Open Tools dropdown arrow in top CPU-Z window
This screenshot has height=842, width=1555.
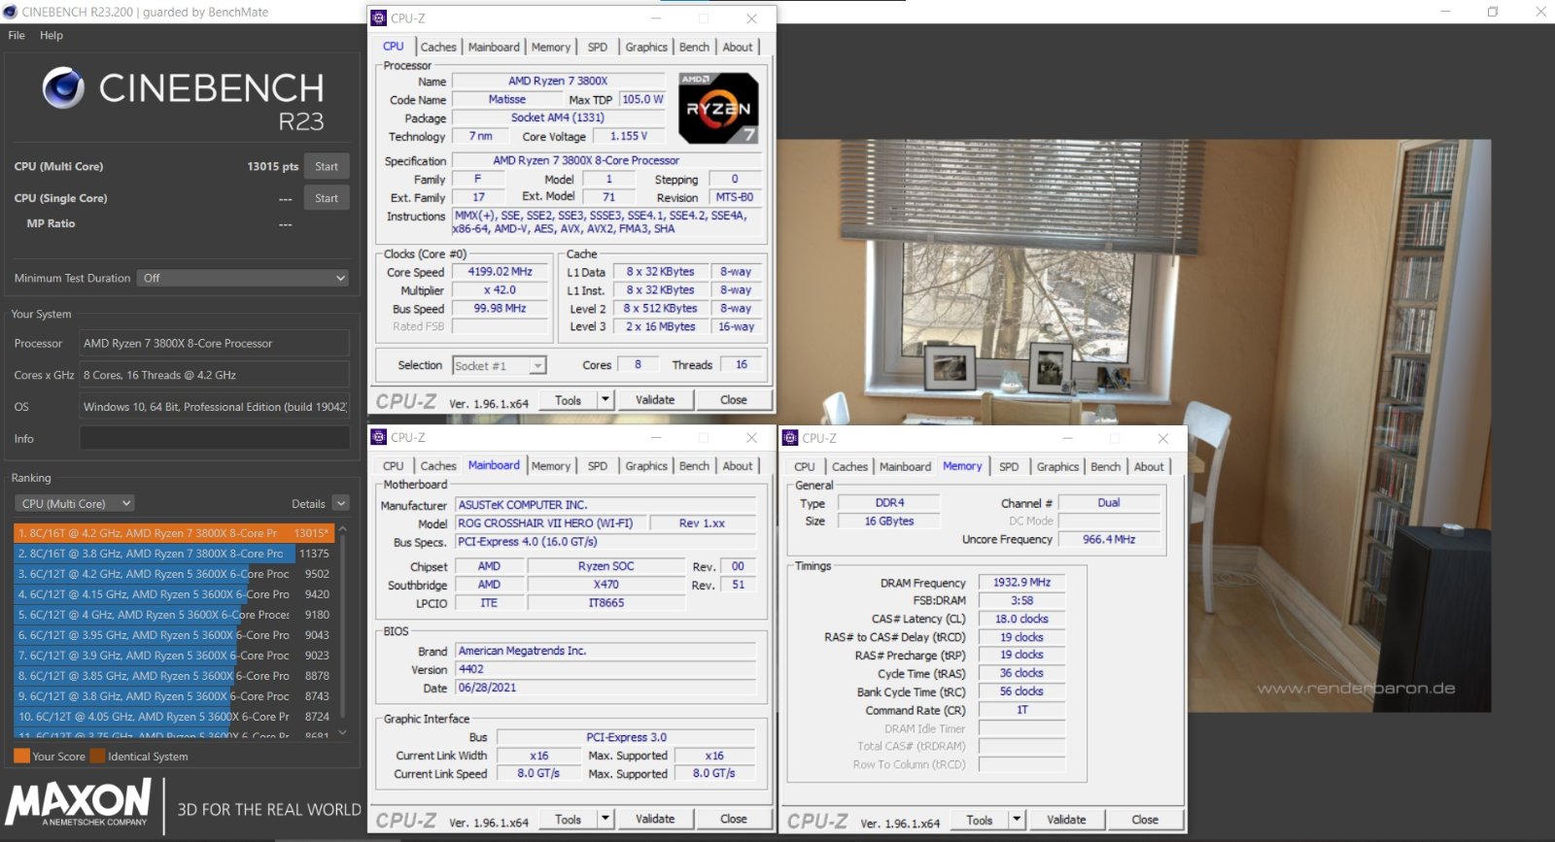(605, 400)
